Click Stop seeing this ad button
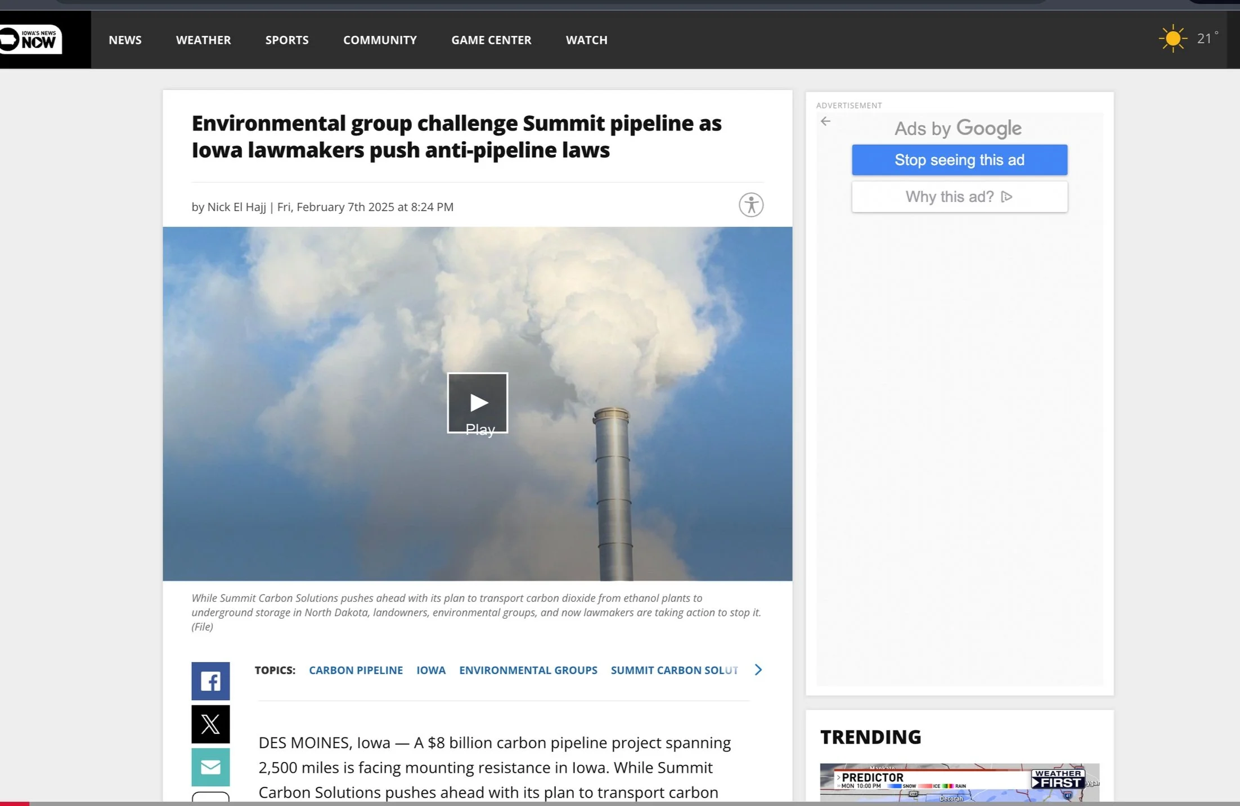This screenshot has width=1240, height=806. [x=959, y=160]
